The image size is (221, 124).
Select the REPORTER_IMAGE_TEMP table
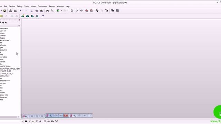click(10, 69)
